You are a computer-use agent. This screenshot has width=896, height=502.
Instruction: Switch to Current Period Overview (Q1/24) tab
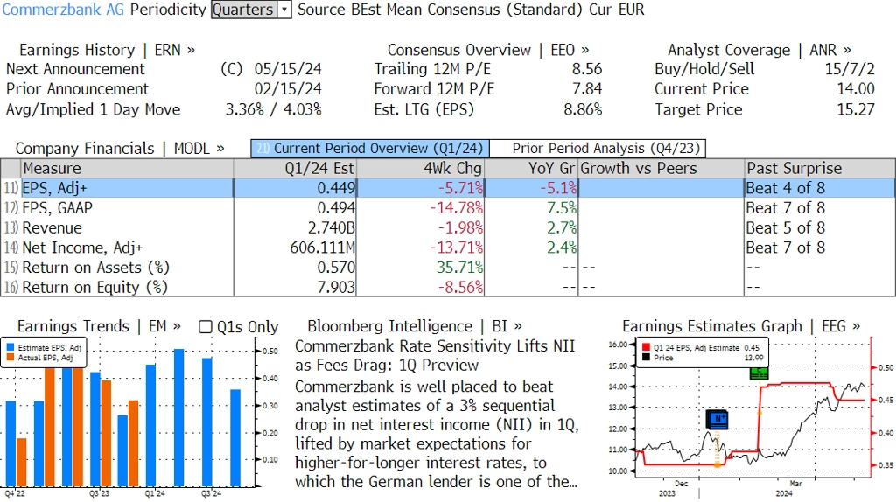370,149
